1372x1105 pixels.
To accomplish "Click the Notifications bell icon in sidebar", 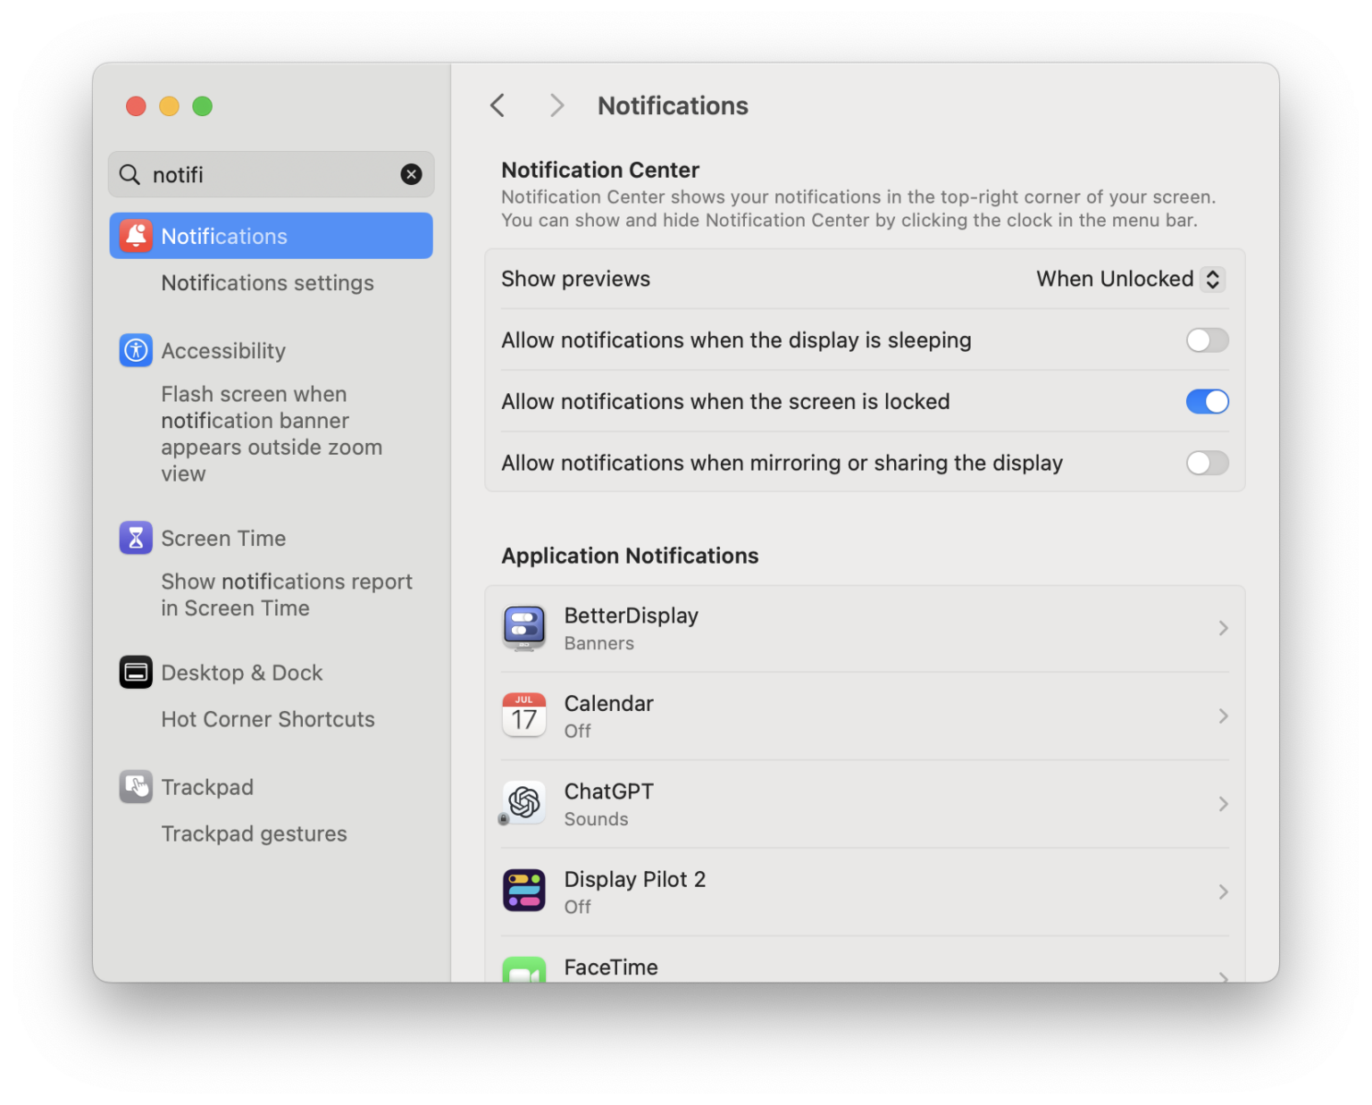I will click(x=136, y=235).
